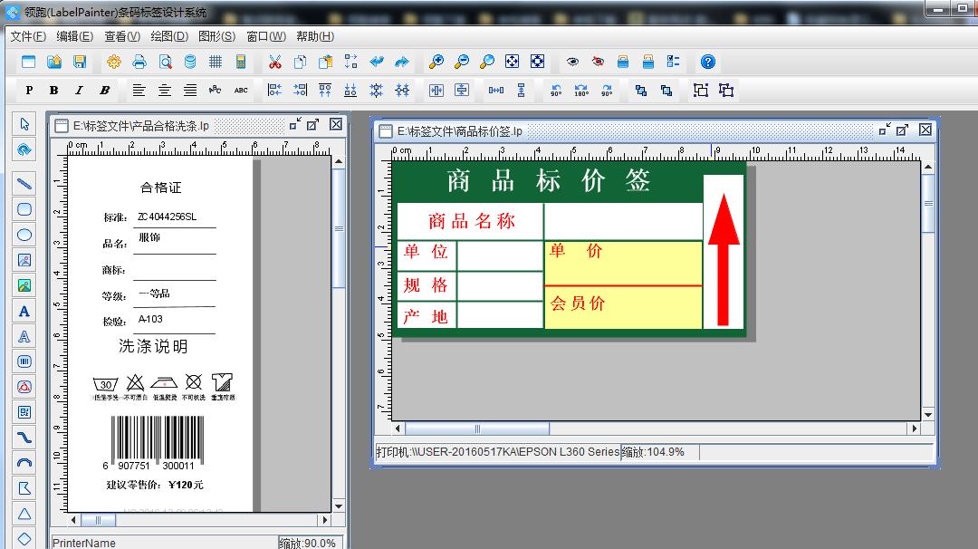Screen dimensions: 978x549
Task: Click the eye preview icon
Action: click(572, 62)
